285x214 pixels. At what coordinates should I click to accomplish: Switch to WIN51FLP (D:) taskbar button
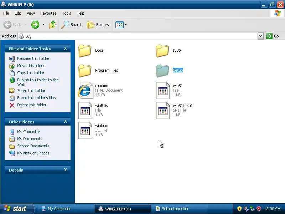pyautogui.click(x=123, y=209)
